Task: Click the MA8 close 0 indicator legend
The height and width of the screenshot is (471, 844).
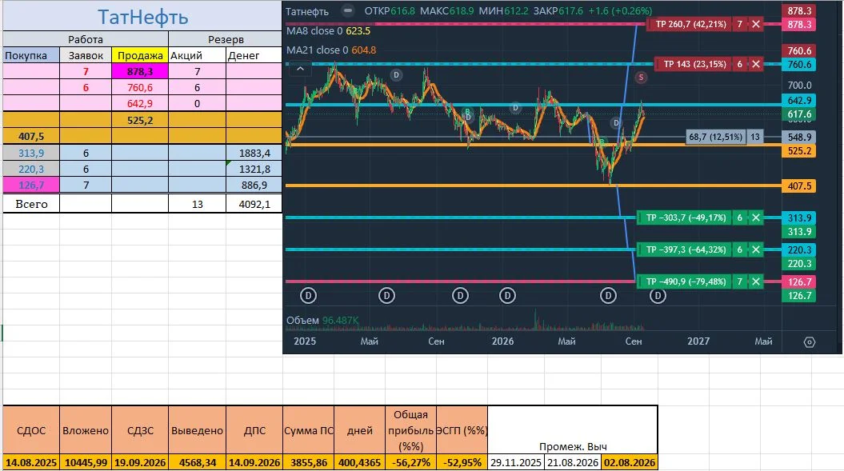Action: [x=328, y=30]
